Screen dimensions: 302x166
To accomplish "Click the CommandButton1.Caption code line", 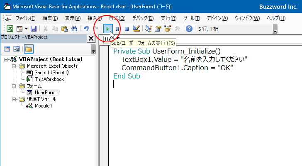I will pos(177,68).
